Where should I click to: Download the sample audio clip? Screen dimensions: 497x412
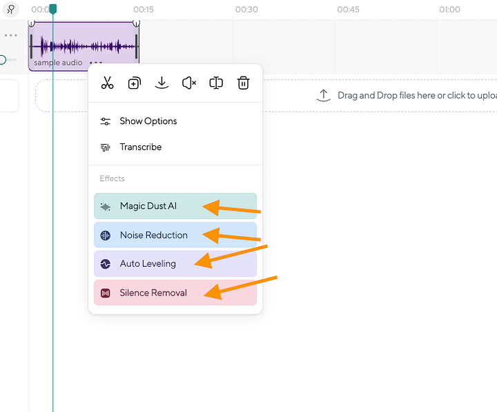click(162, 83)
